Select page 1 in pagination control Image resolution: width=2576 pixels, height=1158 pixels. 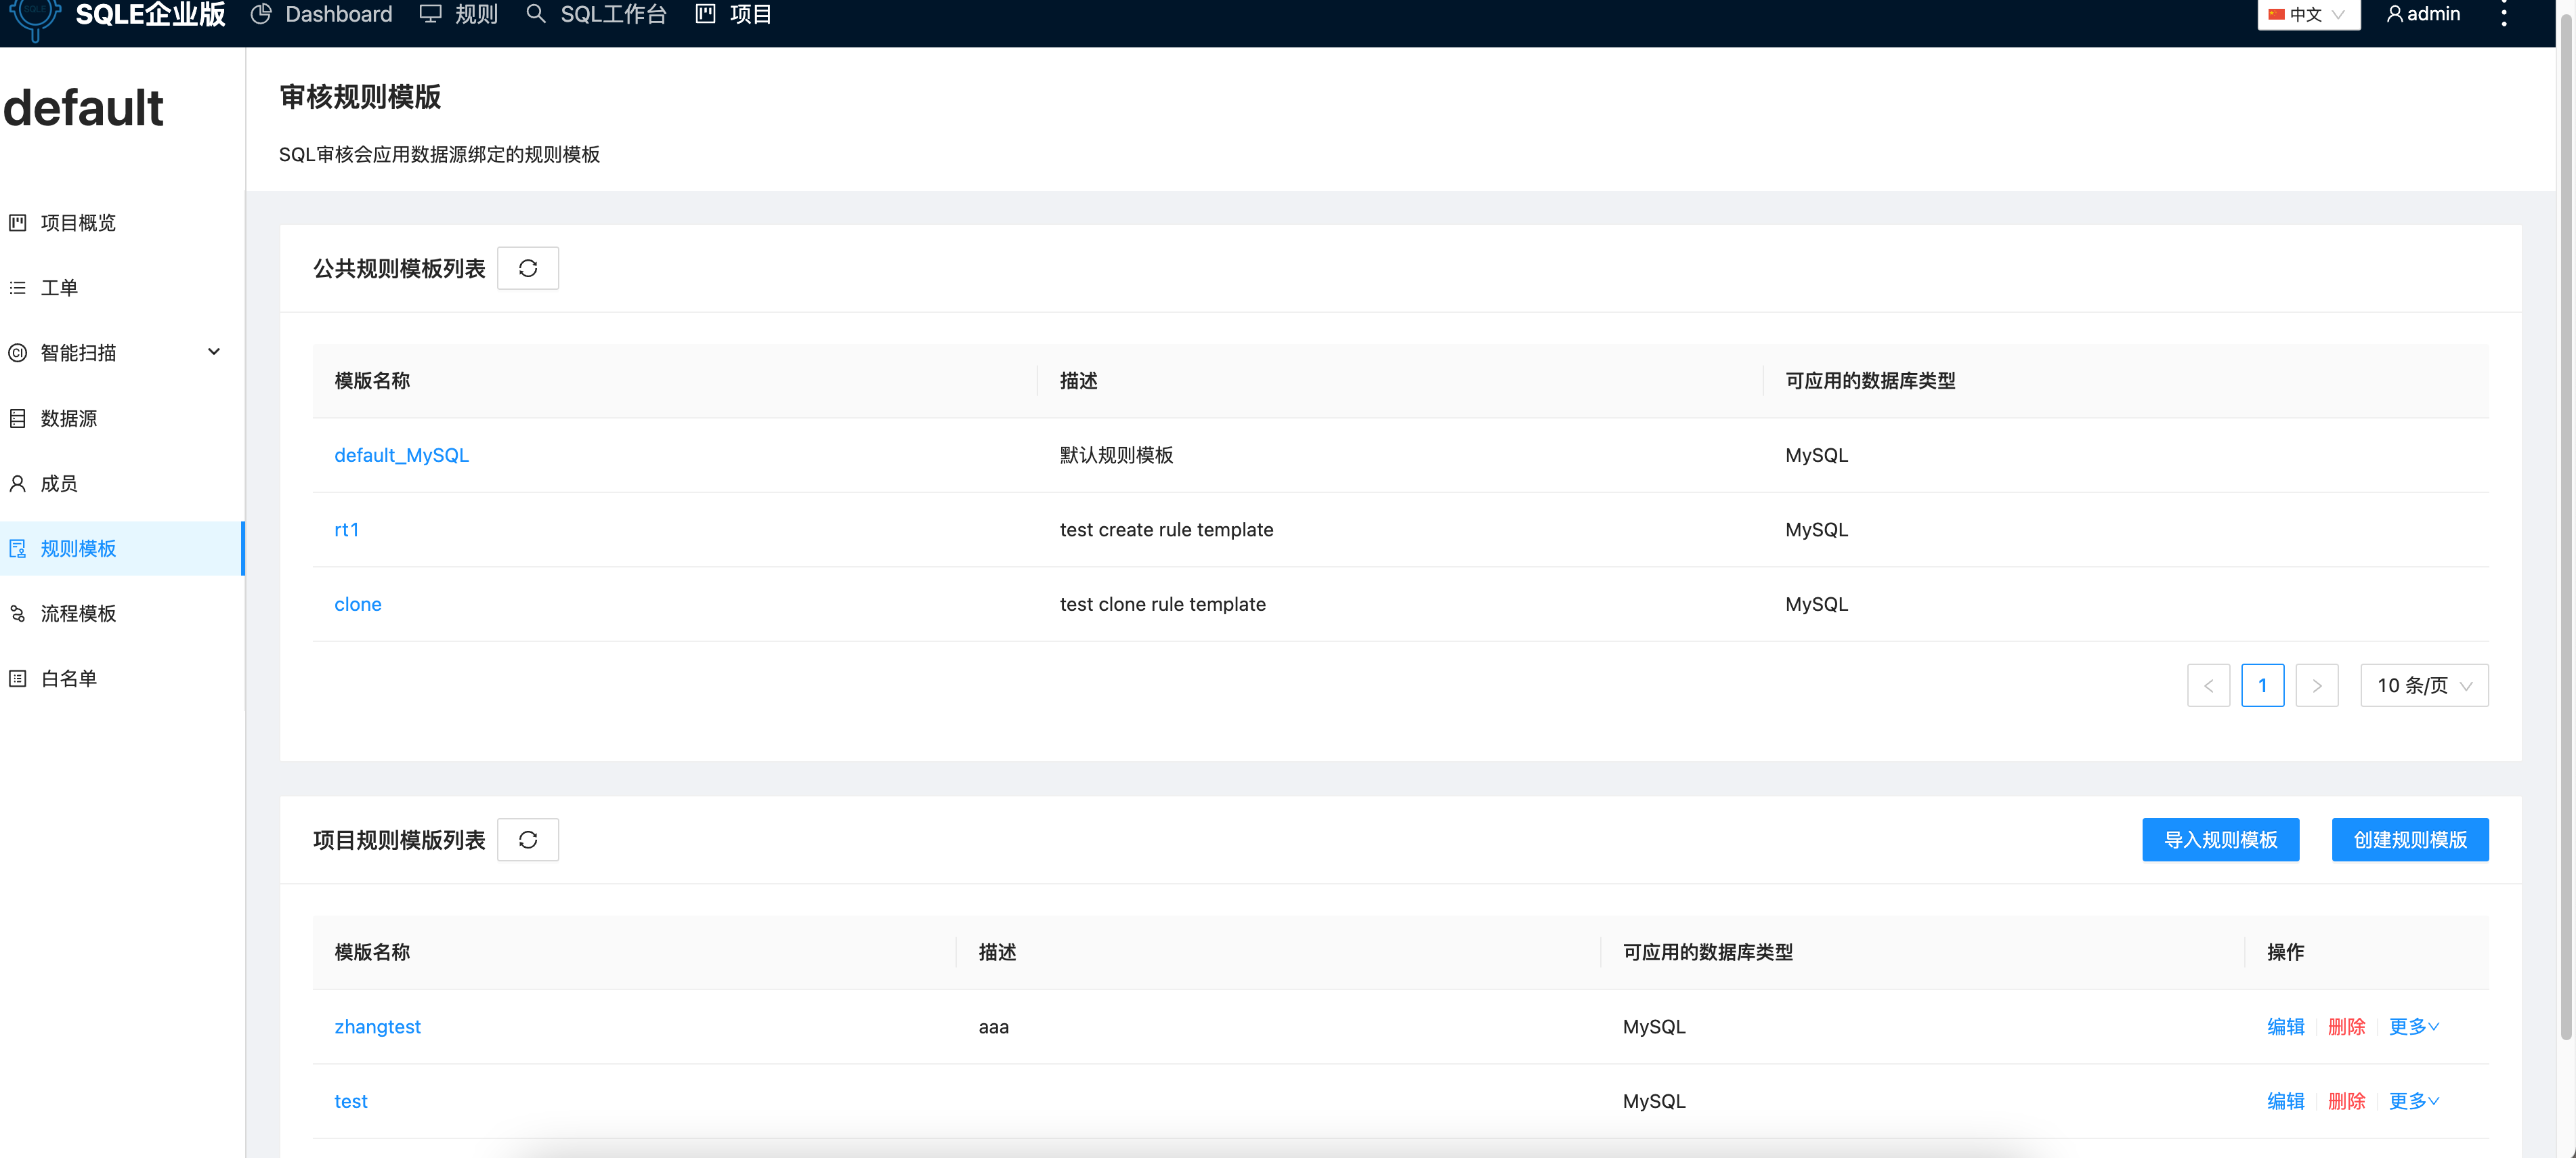pos(2263,685)
